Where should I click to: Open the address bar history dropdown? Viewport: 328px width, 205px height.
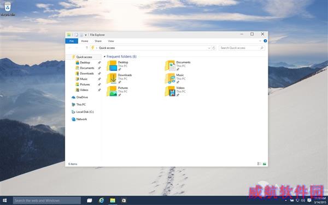(x=209, y=48)
